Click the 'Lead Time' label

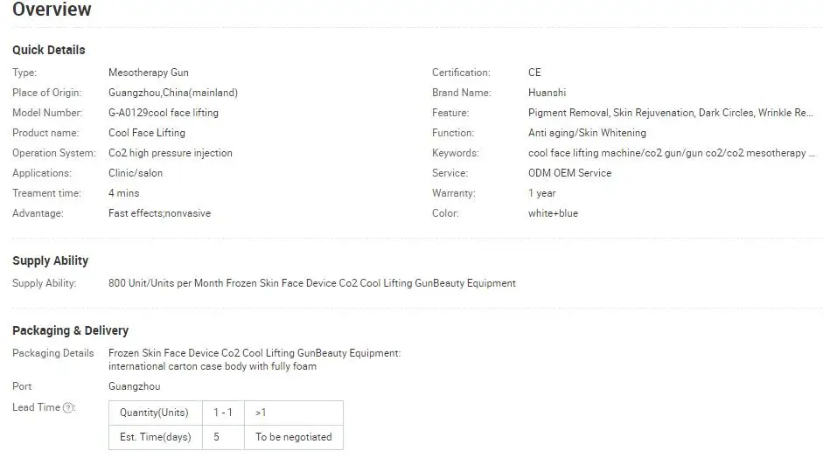[x=36, y=407]
